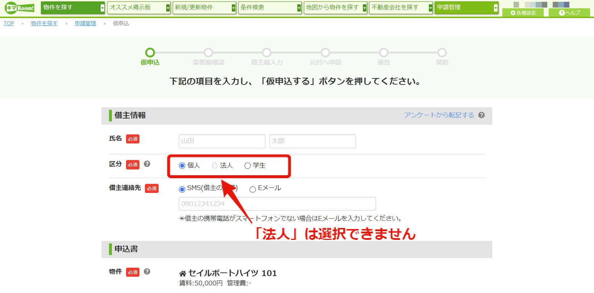Select the Eメール radio button
The width and height of the screenshot is (594, 293).
(x=253, y=189)
